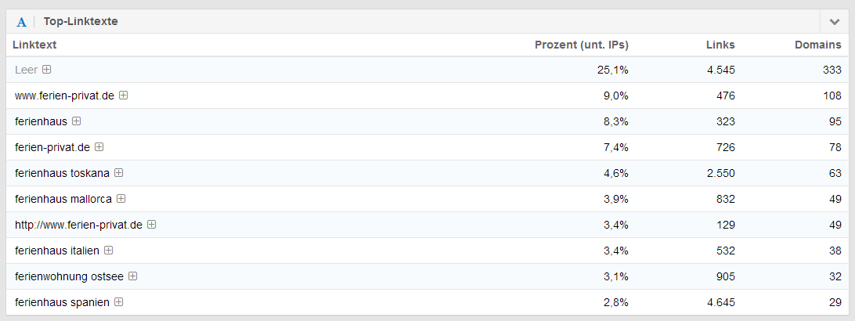Click the 'ferienhaus toskana' link text
Screen dimensions: 855x321
(x=62, y=173)
